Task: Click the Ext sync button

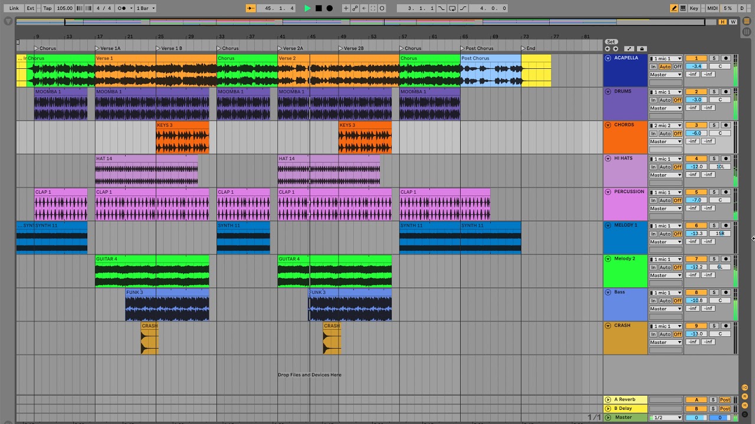Action: [x=30, y=8]
